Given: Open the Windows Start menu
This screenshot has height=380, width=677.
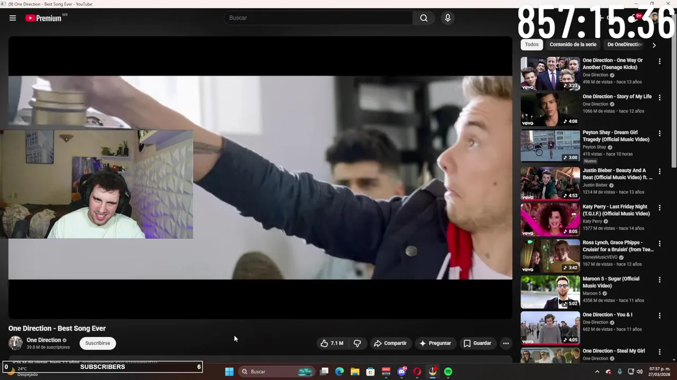Looking at the screenshot, I should click(229, 372).
